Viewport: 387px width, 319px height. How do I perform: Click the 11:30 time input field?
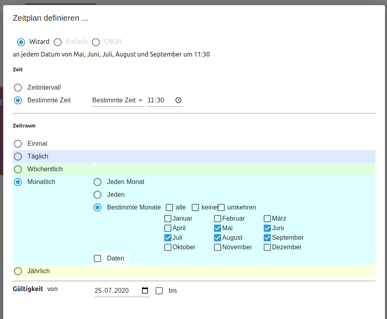(x=159, y=100)
